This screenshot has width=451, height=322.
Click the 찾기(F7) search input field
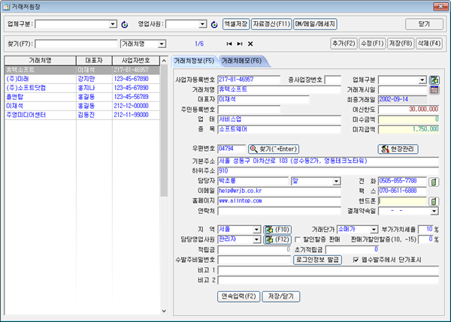pyautogui.click(x=77, y=44)
